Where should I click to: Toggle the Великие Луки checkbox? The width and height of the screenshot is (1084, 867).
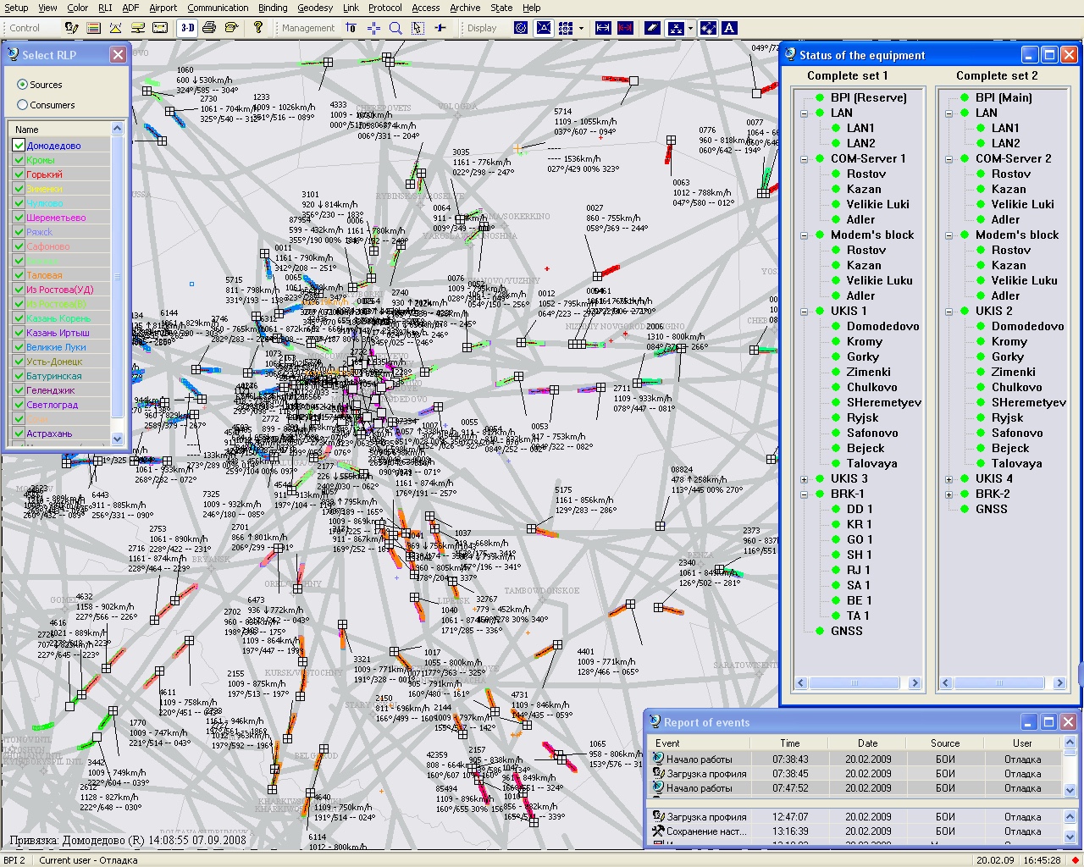[19, 347]
